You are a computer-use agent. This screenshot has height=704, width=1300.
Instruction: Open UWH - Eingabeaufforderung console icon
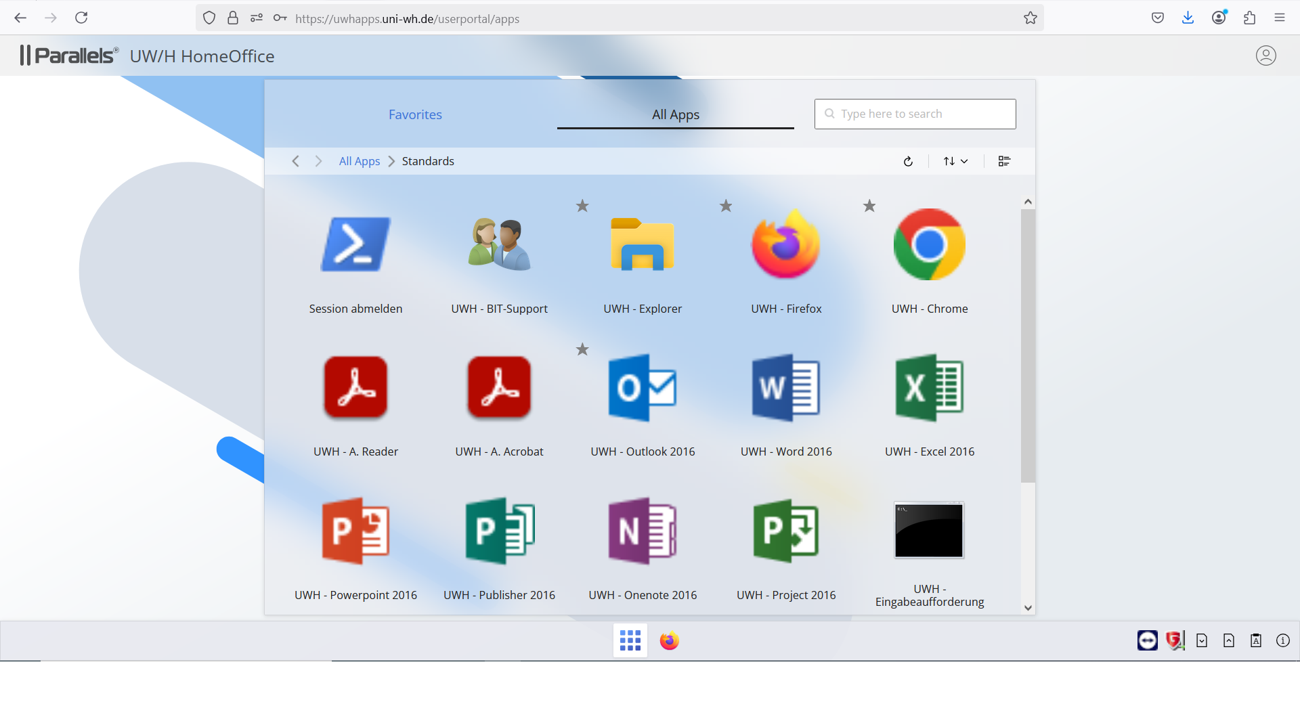[x=930, y=530]
